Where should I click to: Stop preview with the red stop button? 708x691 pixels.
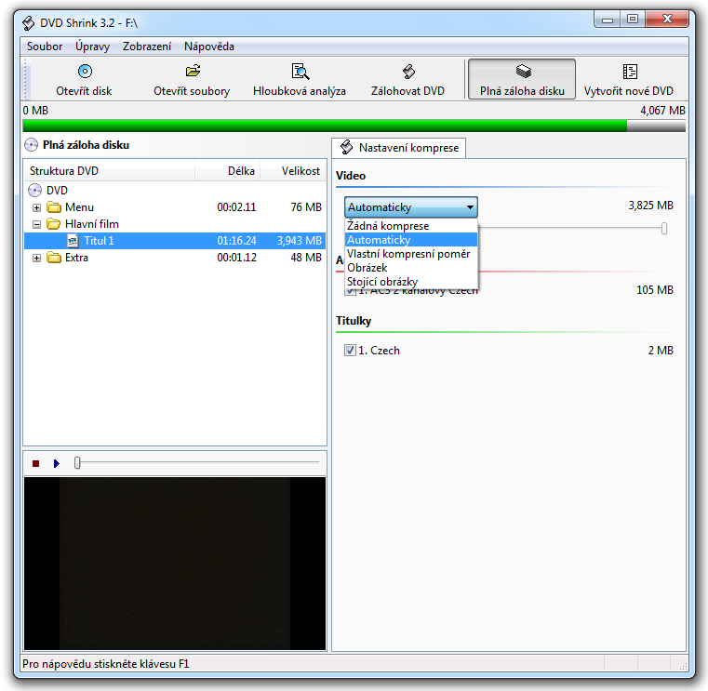click(36, 463)
